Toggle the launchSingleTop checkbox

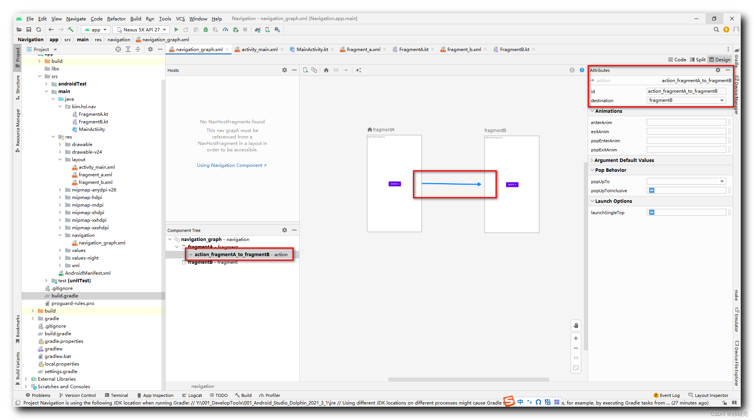pyautogui.click(x=652, y=212)
